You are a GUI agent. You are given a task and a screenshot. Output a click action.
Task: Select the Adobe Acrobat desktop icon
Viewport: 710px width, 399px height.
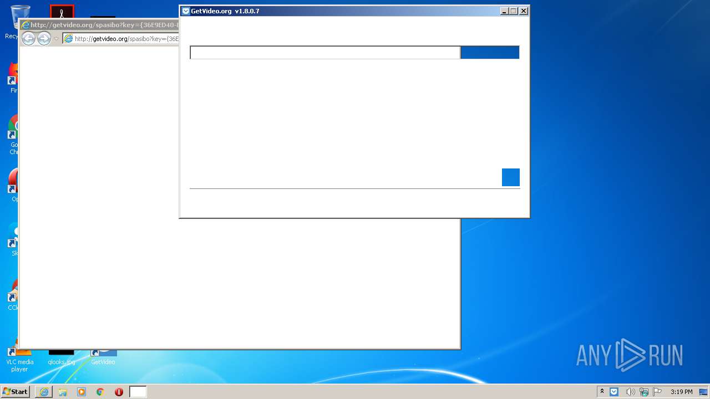[62, 12]
